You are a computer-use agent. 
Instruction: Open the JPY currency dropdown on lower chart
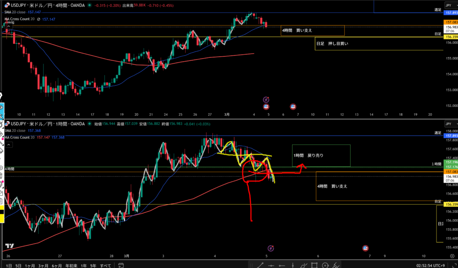448,123
